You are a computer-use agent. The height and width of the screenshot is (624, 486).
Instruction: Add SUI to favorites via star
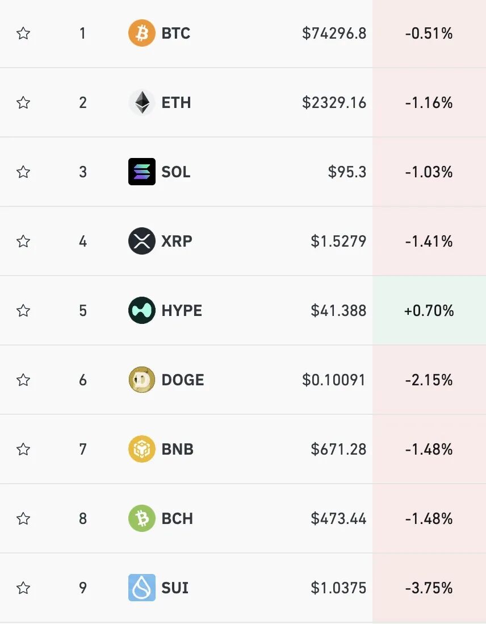click(x=23, y=588)
